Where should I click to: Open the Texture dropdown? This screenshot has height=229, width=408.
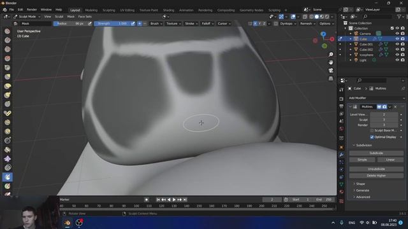click(173, 24)
